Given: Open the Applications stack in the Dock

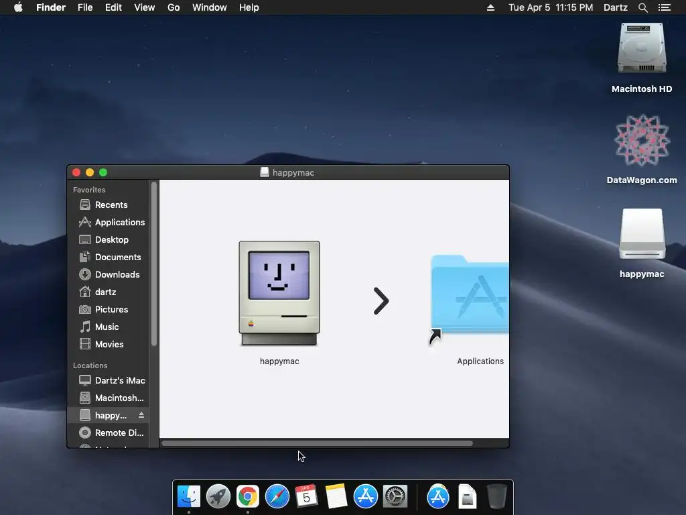Looking at the screenshot, I should click(438, 497).
